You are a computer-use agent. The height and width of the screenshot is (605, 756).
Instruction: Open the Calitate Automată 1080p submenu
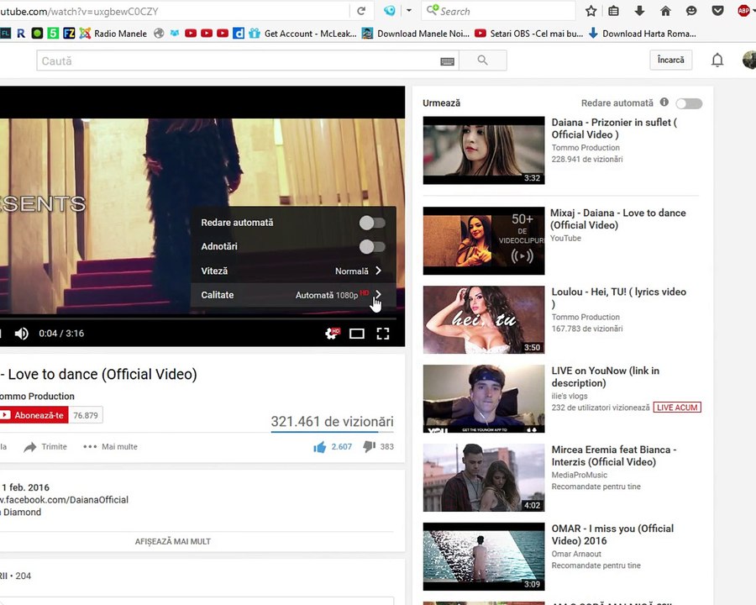tap(294, 295)
